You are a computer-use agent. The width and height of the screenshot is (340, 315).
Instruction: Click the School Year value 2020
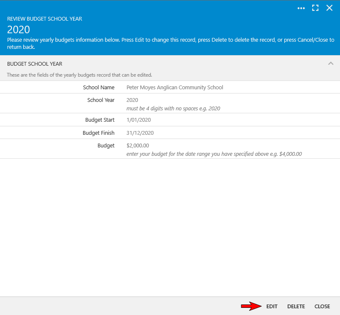[132, 100]
